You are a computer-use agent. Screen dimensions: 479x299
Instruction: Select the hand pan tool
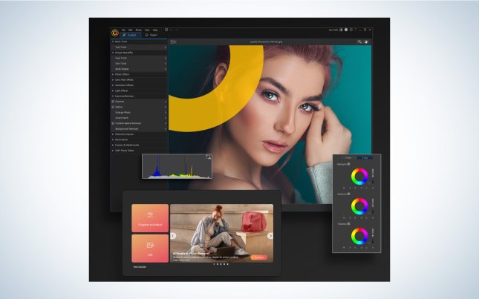(367, 42)
